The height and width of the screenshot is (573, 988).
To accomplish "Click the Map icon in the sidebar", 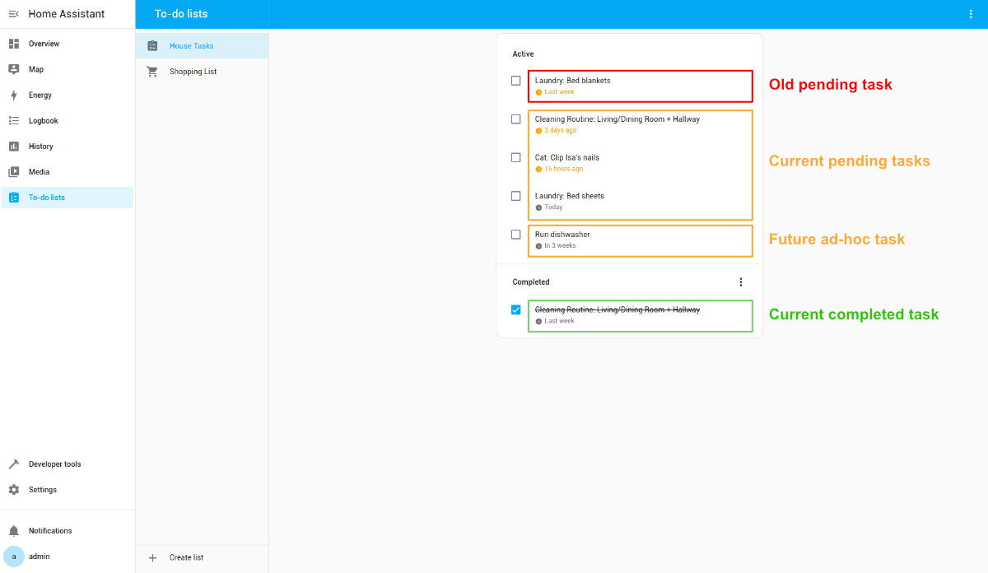I will [x=14, y=69].
